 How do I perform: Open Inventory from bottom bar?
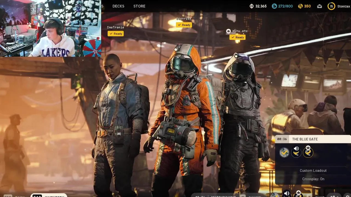[x=49, y=196]
